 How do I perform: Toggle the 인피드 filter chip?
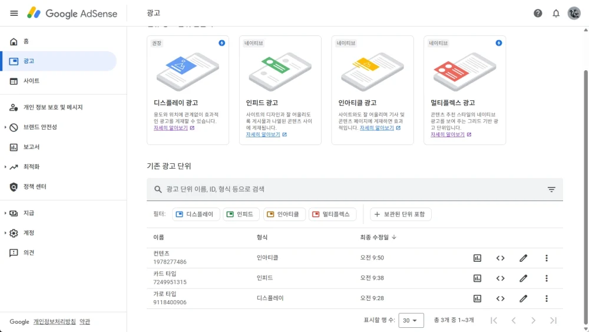240,214
